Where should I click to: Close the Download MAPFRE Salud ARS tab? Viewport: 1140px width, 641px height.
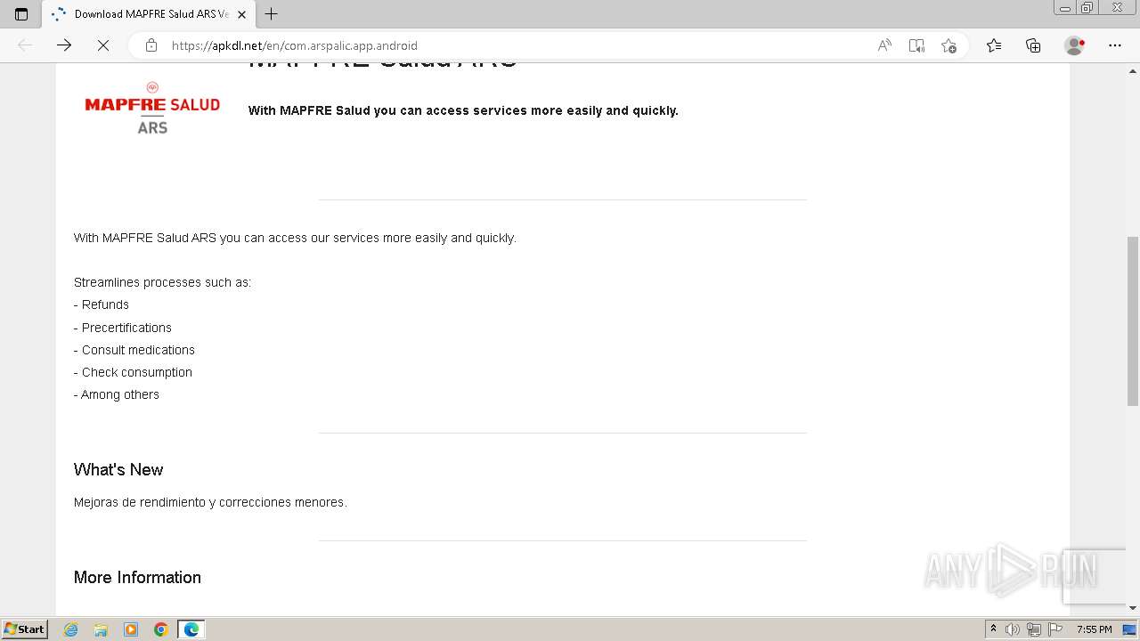point(241,14)
